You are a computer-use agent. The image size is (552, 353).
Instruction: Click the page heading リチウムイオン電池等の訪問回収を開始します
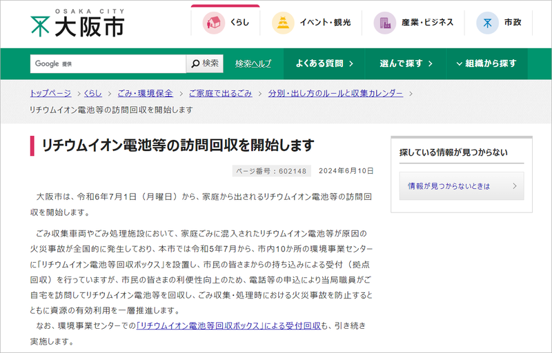178,145
